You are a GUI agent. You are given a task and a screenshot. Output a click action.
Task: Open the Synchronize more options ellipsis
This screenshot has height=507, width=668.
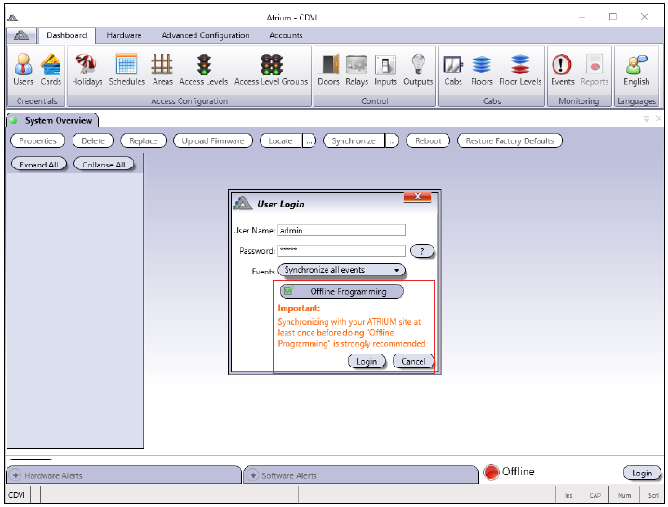392,141
